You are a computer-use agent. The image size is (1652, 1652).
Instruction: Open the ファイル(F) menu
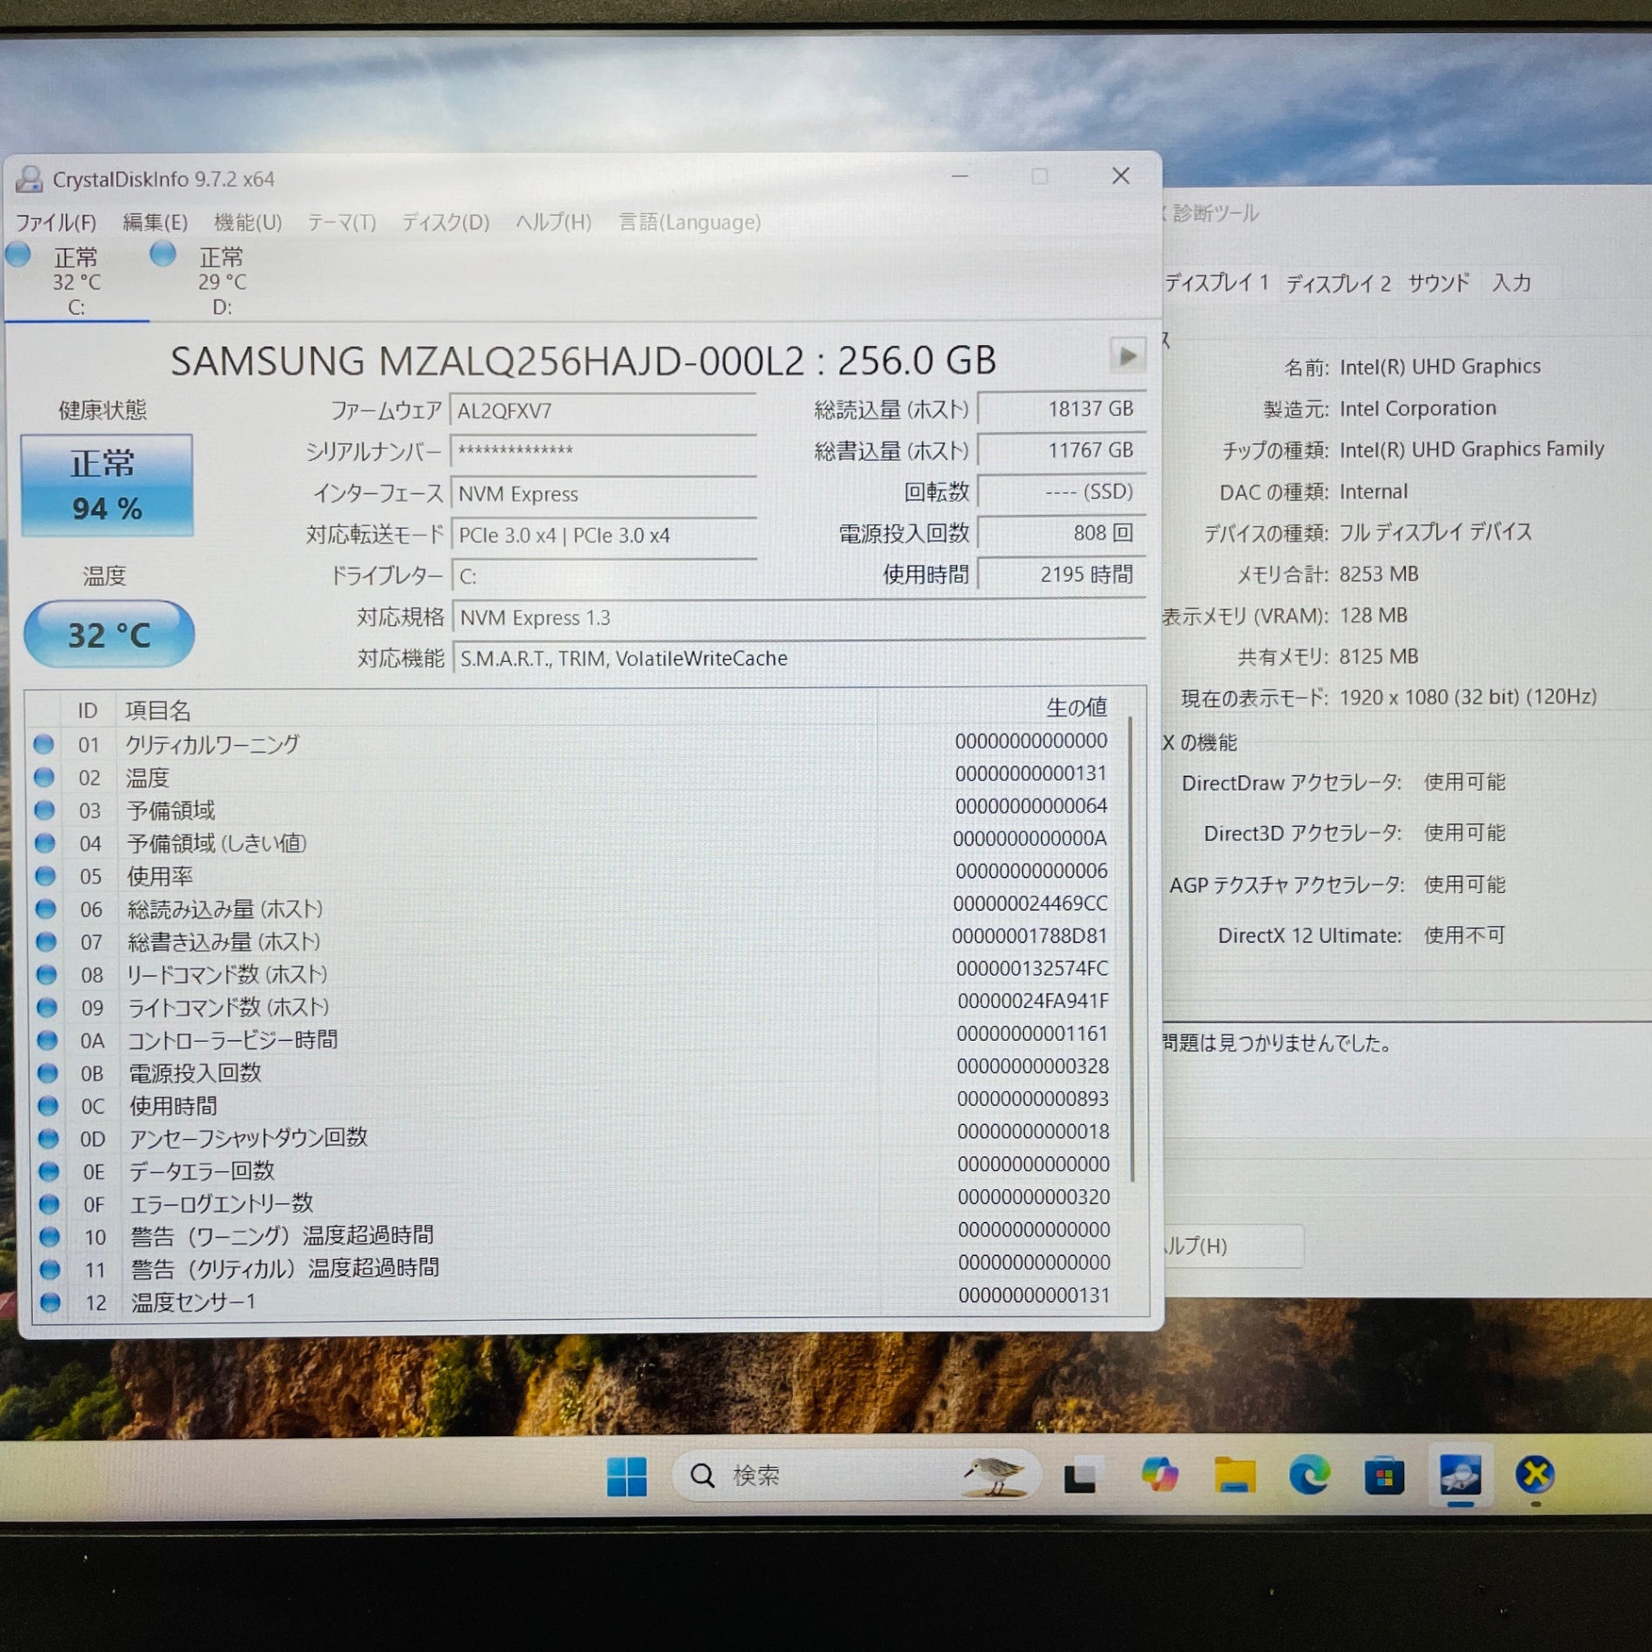[56, 223]
